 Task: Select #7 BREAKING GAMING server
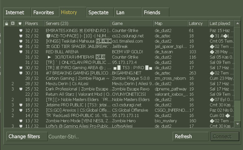(78, 73)
